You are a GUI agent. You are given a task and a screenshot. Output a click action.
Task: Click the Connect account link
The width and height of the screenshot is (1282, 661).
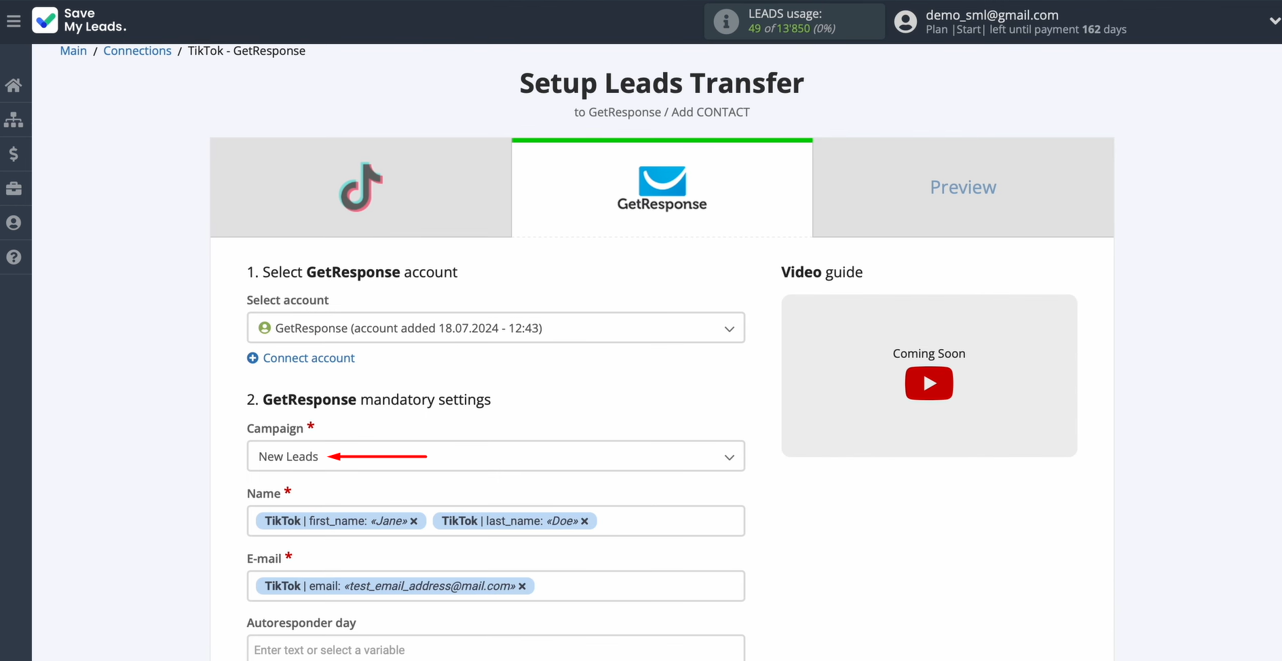308,358
